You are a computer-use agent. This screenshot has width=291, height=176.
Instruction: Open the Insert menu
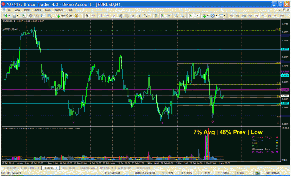pos(27,10)
